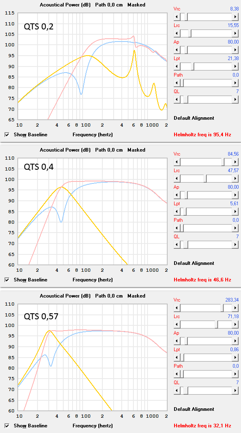Click the Lrc right arrow in QTS 0,4 panel
The width and height of the screenshot is (241, 433).
tap(235, 179)
